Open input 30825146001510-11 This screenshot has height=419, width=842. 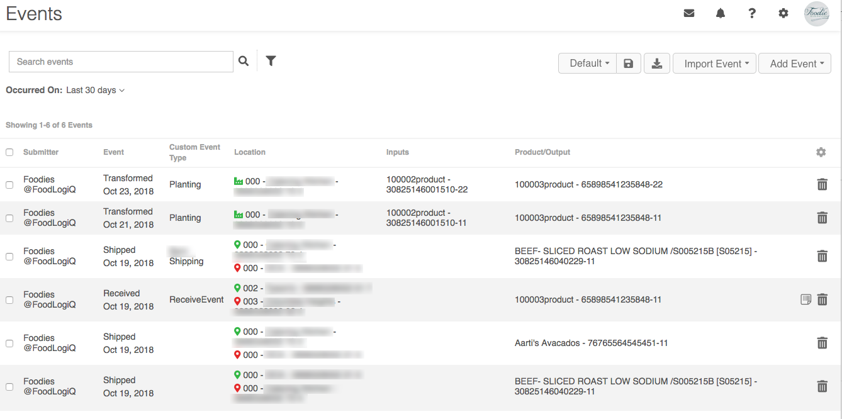point(427,218)
